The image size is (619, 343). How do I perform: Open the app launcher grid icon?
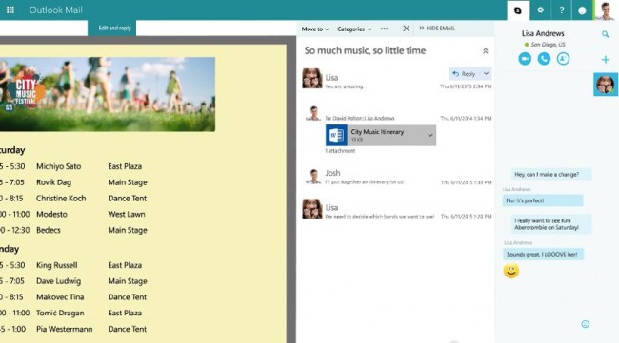[x=10, y=10]
